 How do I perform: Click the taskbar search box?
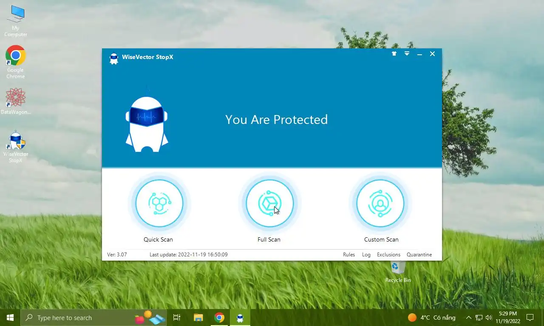[93, 318]
